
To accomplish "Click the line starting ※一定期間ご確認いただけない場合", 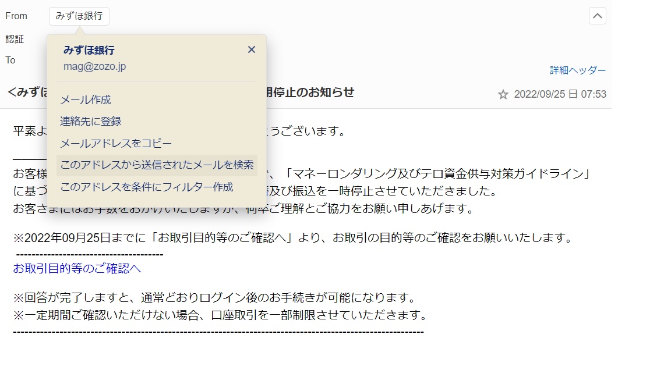I will pos(220,315).
